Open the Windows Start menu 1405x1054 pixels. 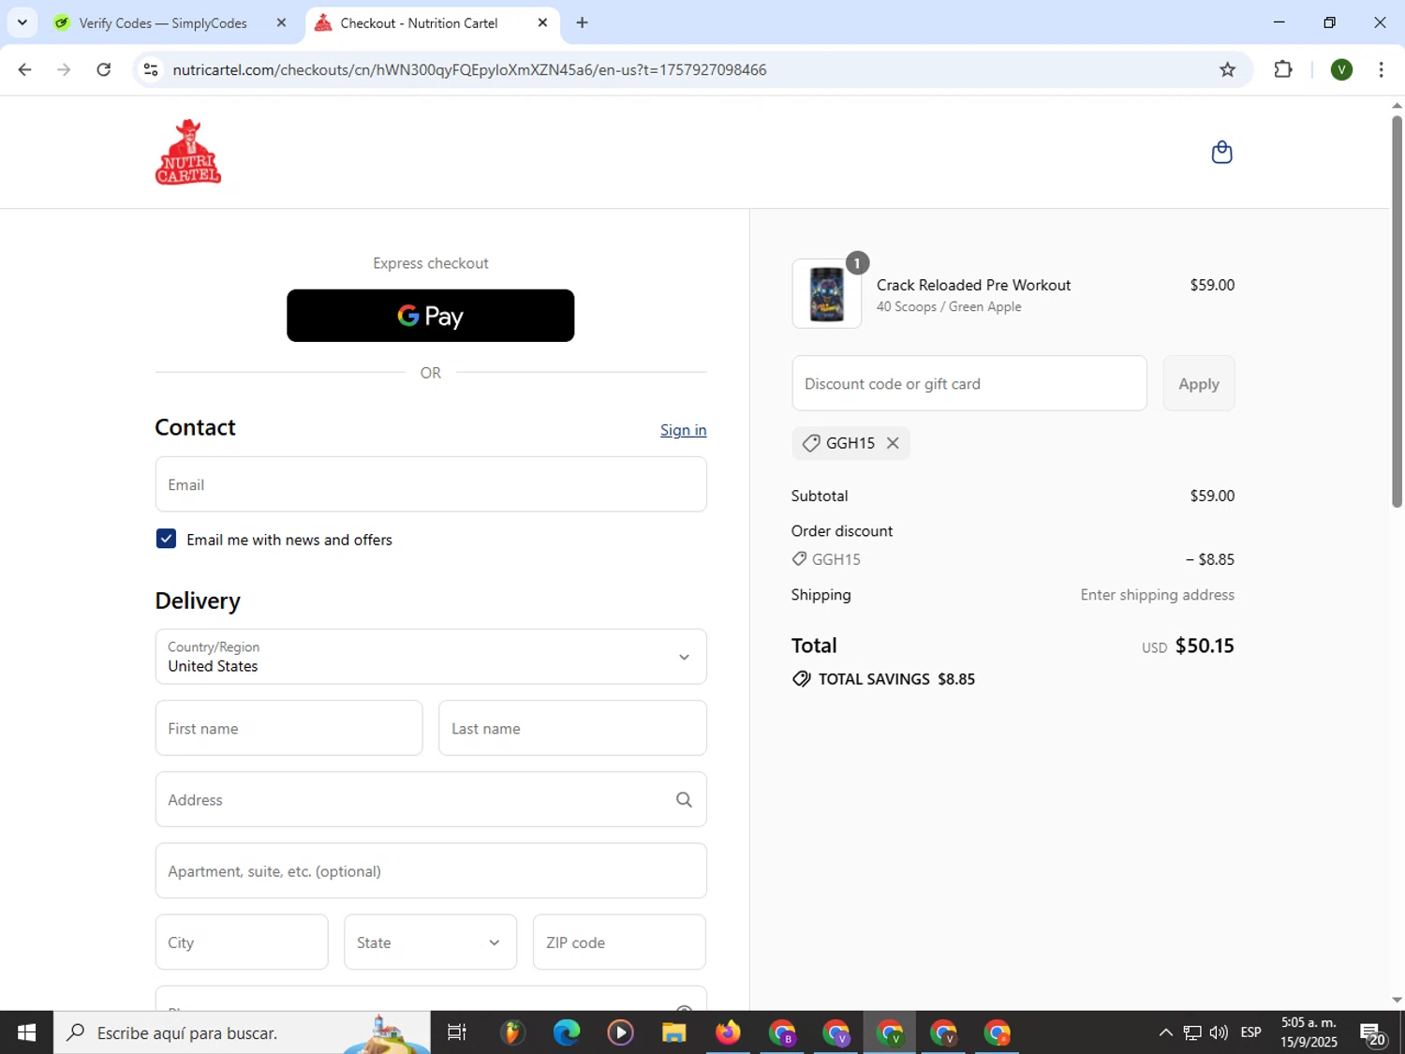click(26, 1032)
